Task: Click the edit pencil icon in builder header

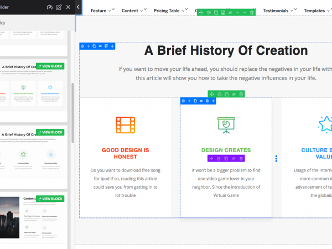Action: coord(59,7)
